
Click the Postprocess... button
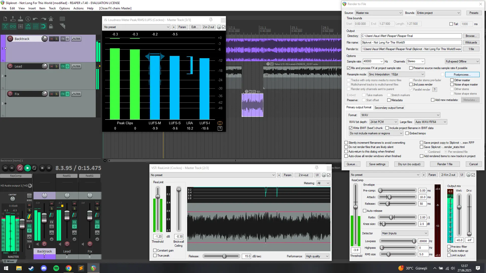[x=462, y=75]
